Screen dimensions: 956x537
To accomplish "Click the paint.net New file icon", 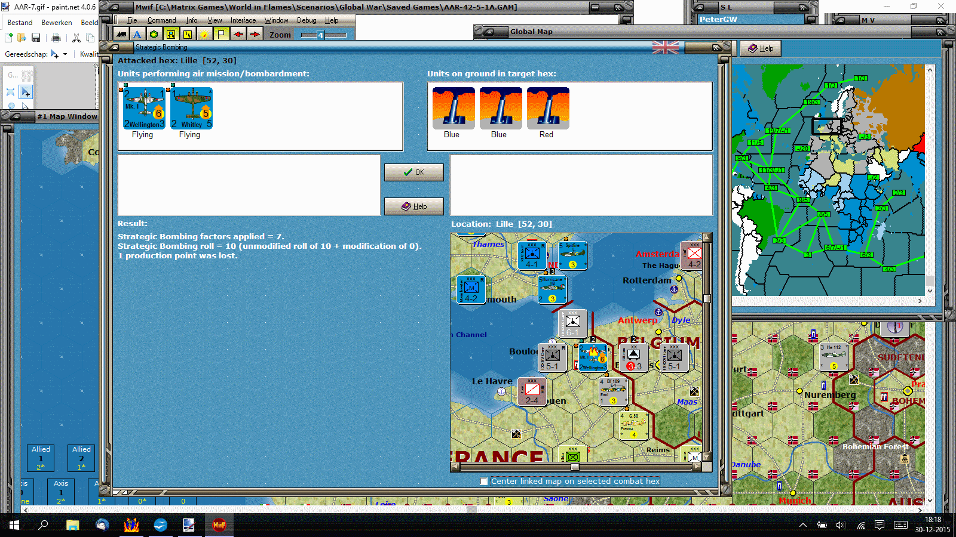I will click(x=9, y=38).
